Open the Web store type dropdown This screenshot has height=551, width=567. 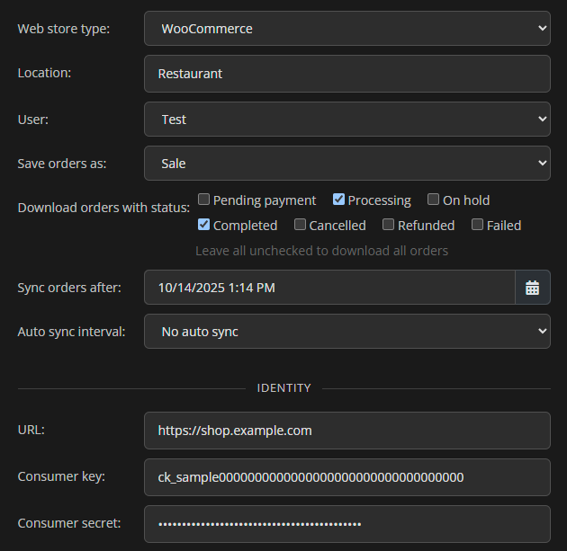pyautogui.click(x=347, y=28)
